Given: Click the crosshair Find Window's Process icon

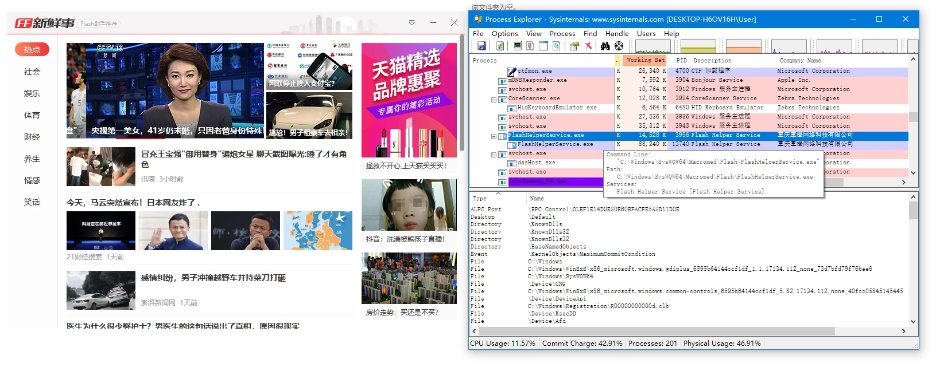Looking at the screenshot, I should pyautogui.click(x=619, y=46).
